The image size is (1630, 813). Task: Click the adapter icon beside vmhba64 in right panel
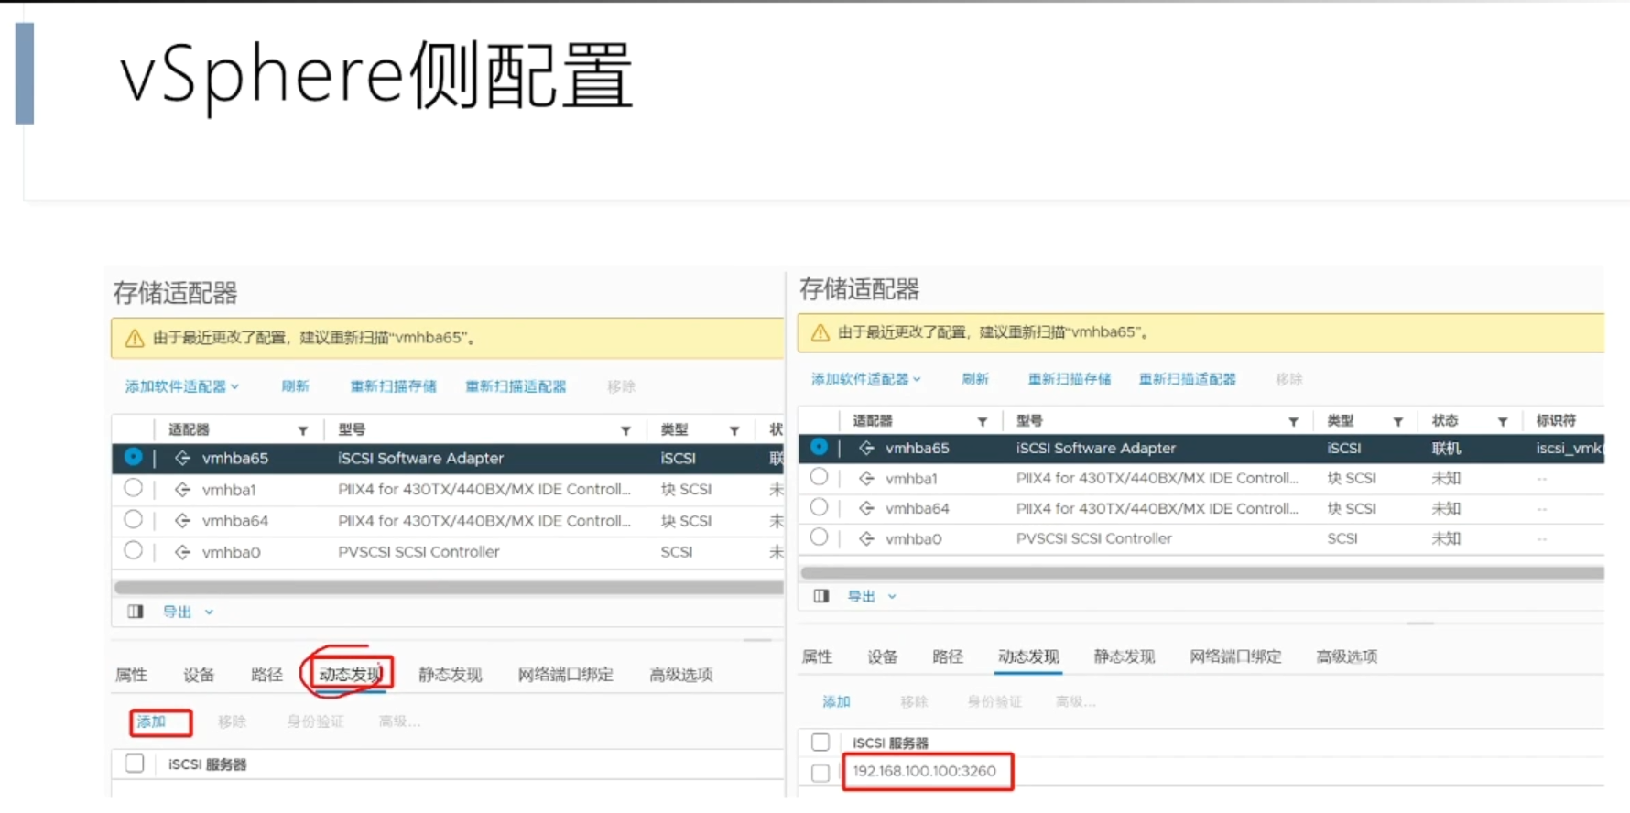click(x=866, y=508)
